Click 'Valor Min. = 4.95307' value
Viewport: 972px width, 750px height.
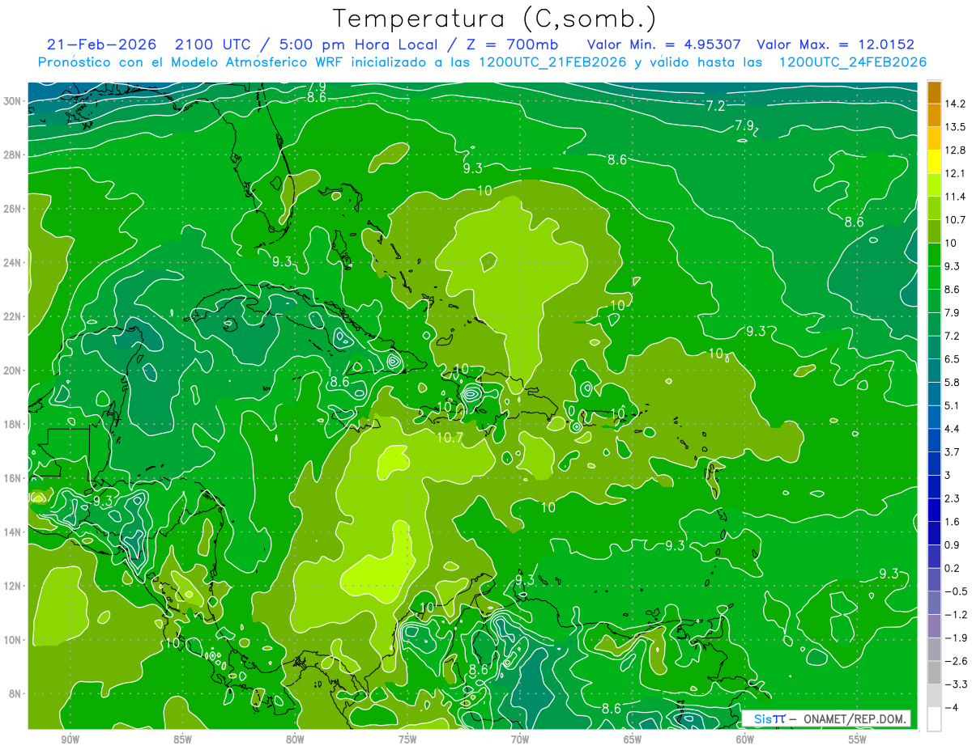click(664, 44)
